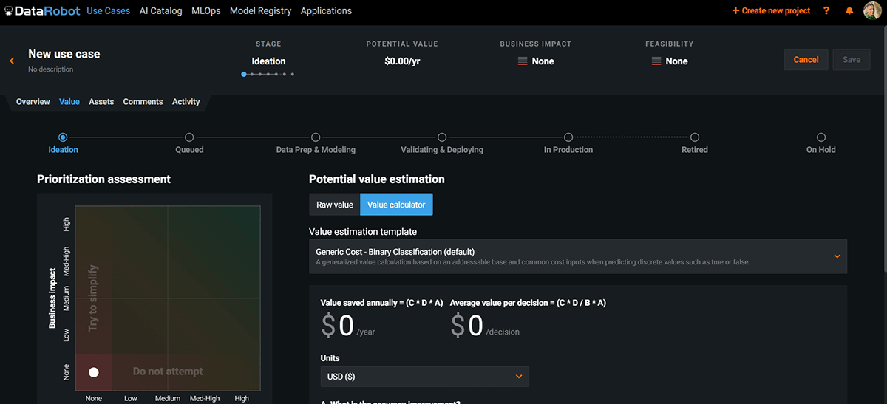The height and width of the screenshot is (404, 887).
Task: Click the Feasibility bars icon
Action: [656, 61]
